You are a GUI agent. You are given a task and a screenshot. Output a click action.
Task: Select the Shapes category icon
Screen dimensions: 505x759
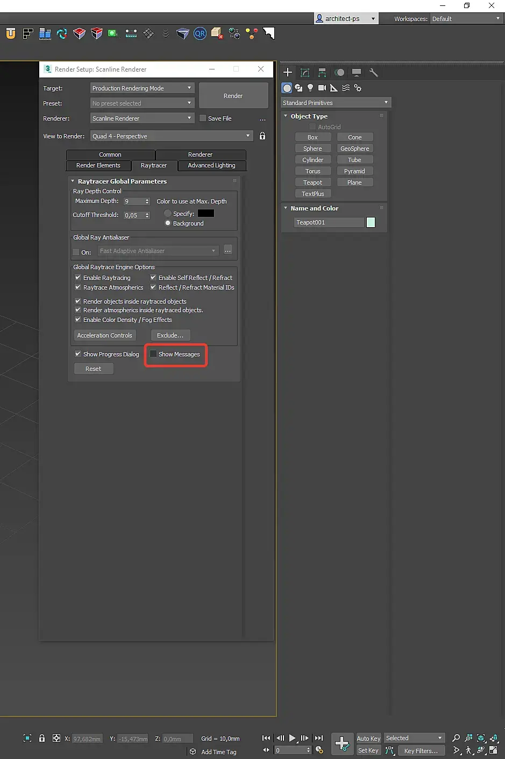click(x=298, y=88)
